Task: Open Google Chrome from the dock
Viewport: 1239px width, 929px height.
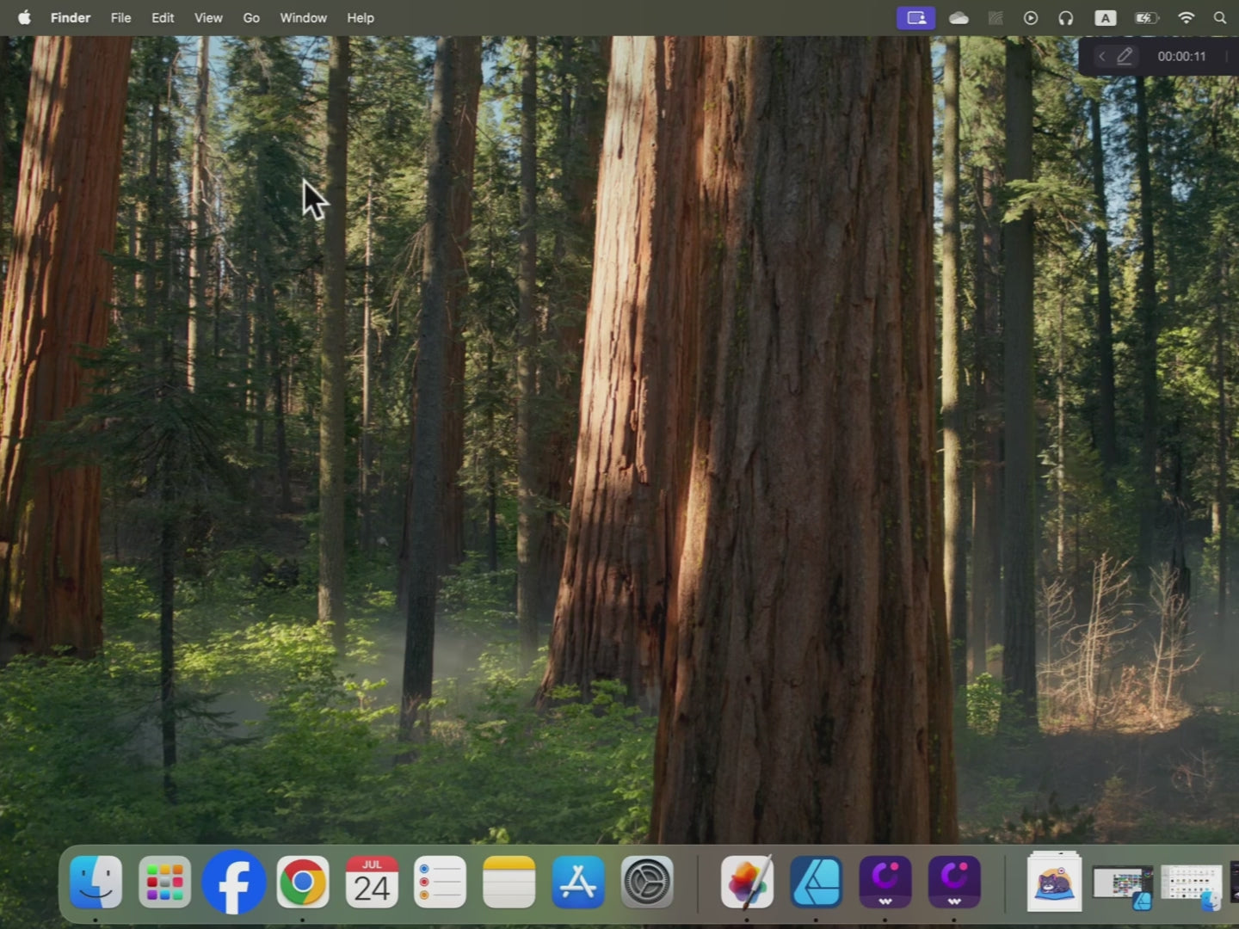Action: pyautogui.click(x=302, y=883)
